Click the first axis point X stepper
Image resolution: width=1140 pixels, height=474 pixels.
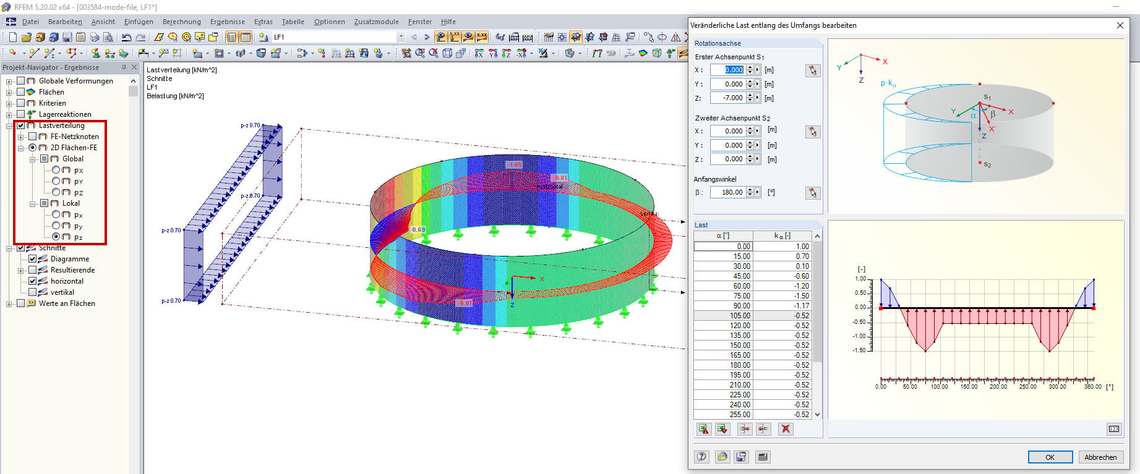coord(750,70)
